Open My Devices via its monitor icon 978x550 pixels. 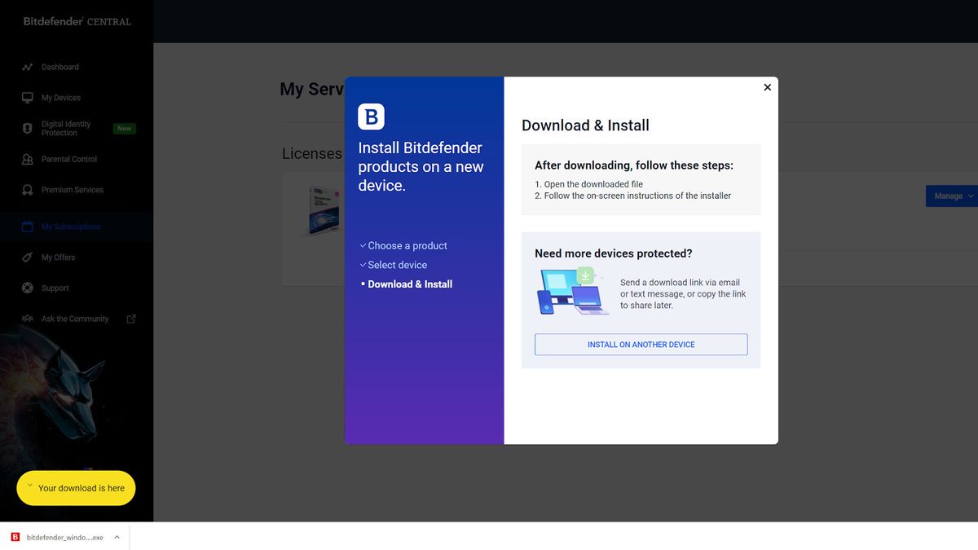(x=27, y=97)
